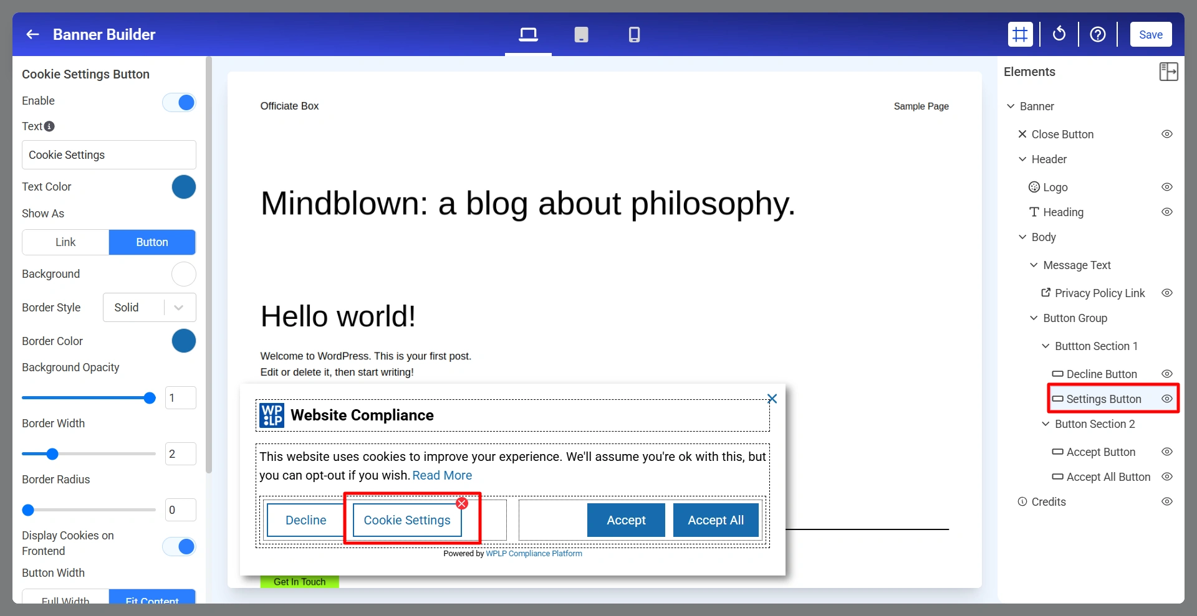Toggle visibility of Decline Button
The height and width of the screenshot is (616, 1197).
pos(1167,374)
